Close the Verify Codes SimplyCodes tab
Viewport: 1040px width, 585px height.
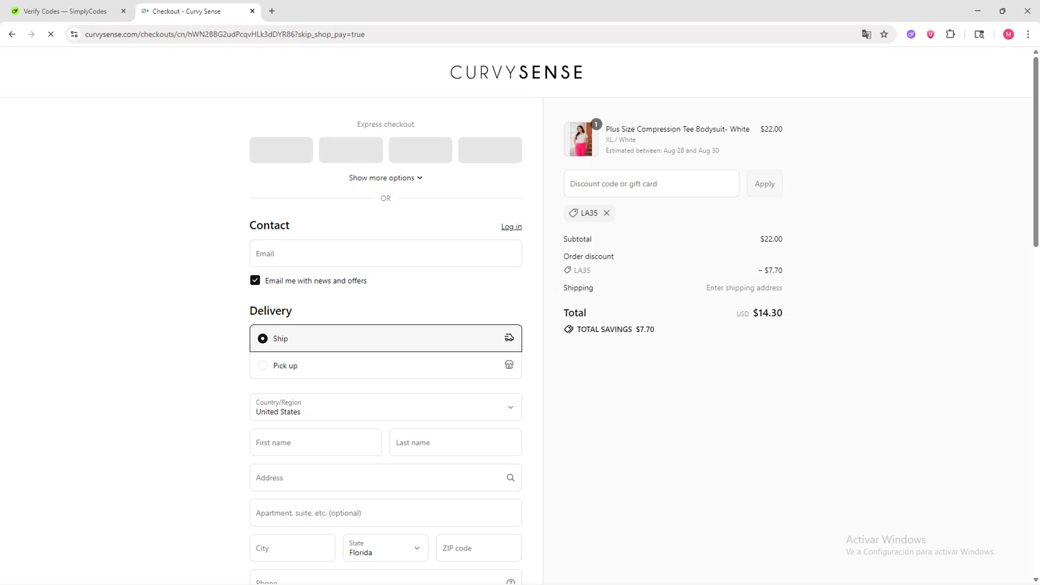[x=123, y=11]
